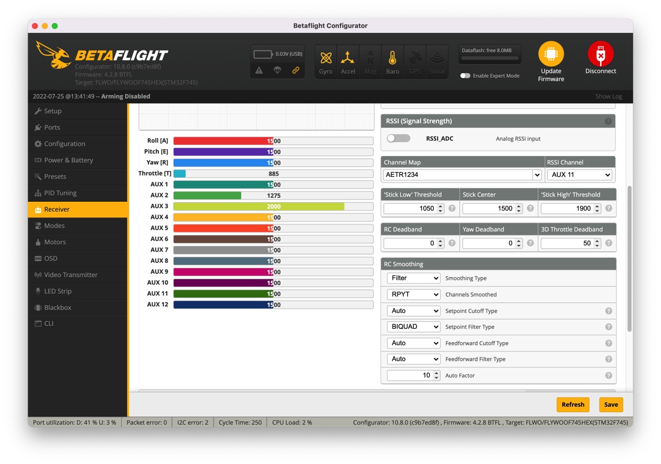Click the failsafe parachute icon
Viewport: 661px width, 464px height.
pyautogui.click(x=277, y=70)
